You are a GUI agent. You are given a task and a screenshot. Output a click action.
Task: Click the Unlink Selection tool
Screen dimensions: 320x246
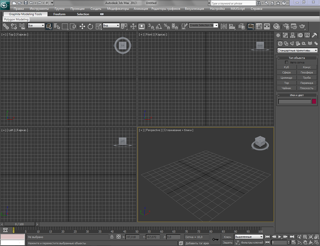14,26
